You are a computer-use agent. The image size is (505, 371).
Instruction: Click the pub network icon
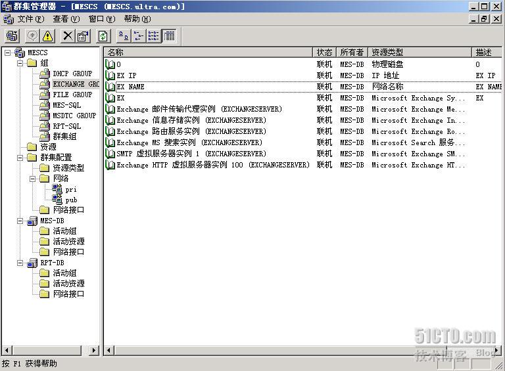(57, 200)
